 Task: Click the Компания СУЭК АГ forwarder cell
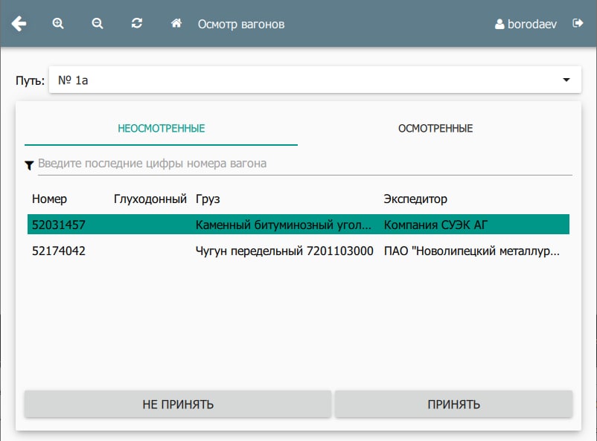pos(435,225)
